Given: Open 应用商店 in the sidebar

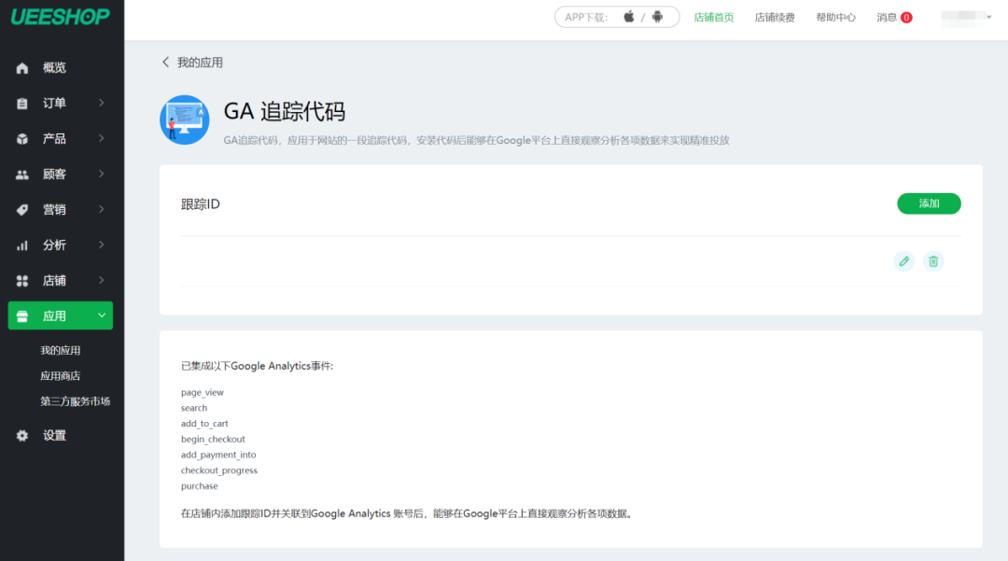Looking at the screenshot, I should [x=61, y=376].
